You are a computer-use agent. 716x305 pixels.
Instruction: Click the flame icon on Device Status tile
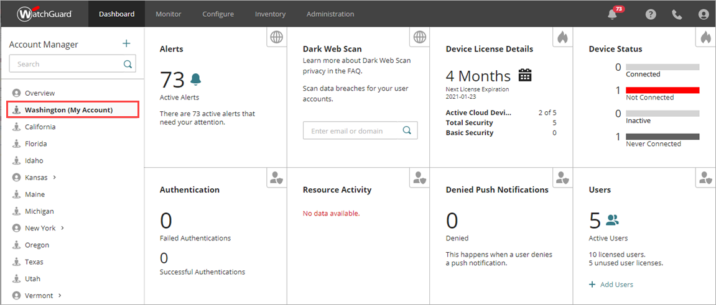tap(705, 37)
